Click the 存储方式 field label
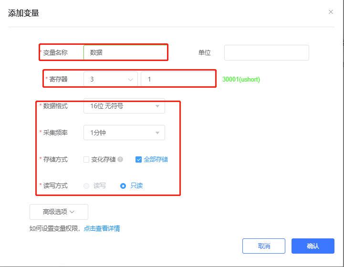 (55, 160)
